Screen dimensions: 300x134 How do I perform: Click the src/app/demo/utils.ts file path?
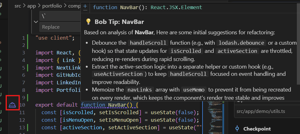tap(261, 111)
